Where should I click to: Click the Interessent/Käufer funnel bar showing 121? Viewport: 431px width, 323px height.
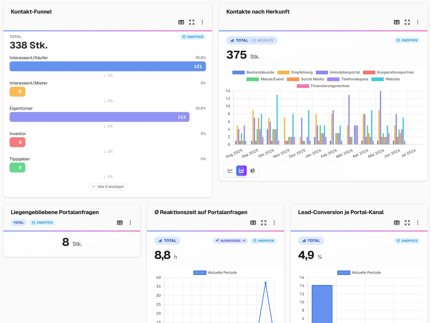click(108, 66)
